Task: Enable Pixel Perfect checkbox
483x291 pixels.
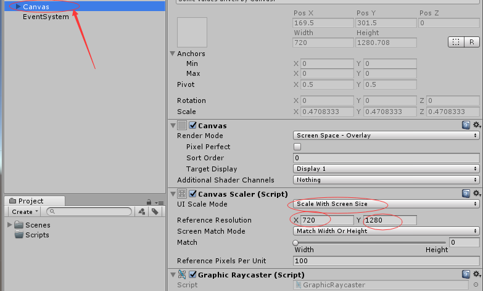Action: [297, 147]
